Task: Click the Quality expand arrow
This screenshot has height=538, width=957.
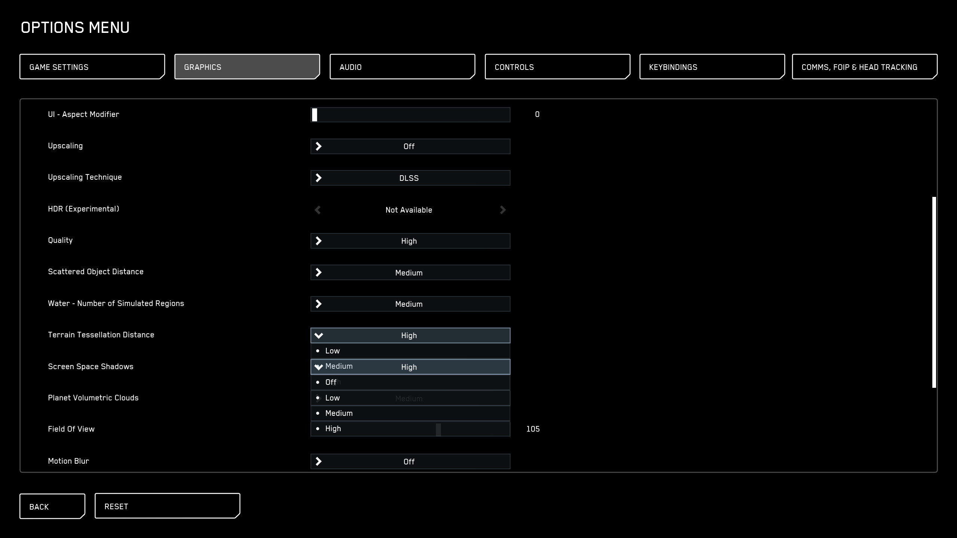Action: click(x=319, y=241)
